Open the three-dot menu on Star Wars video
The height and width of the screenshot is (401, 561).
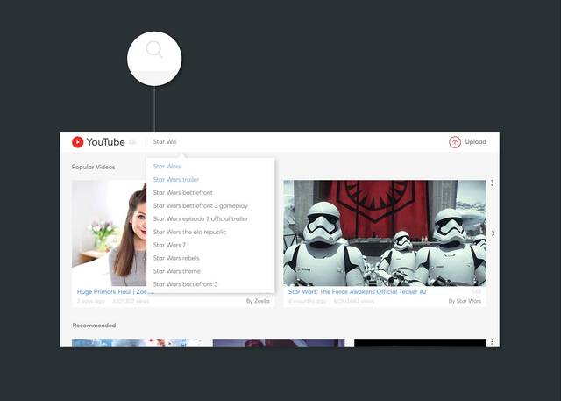coord(492,183)
